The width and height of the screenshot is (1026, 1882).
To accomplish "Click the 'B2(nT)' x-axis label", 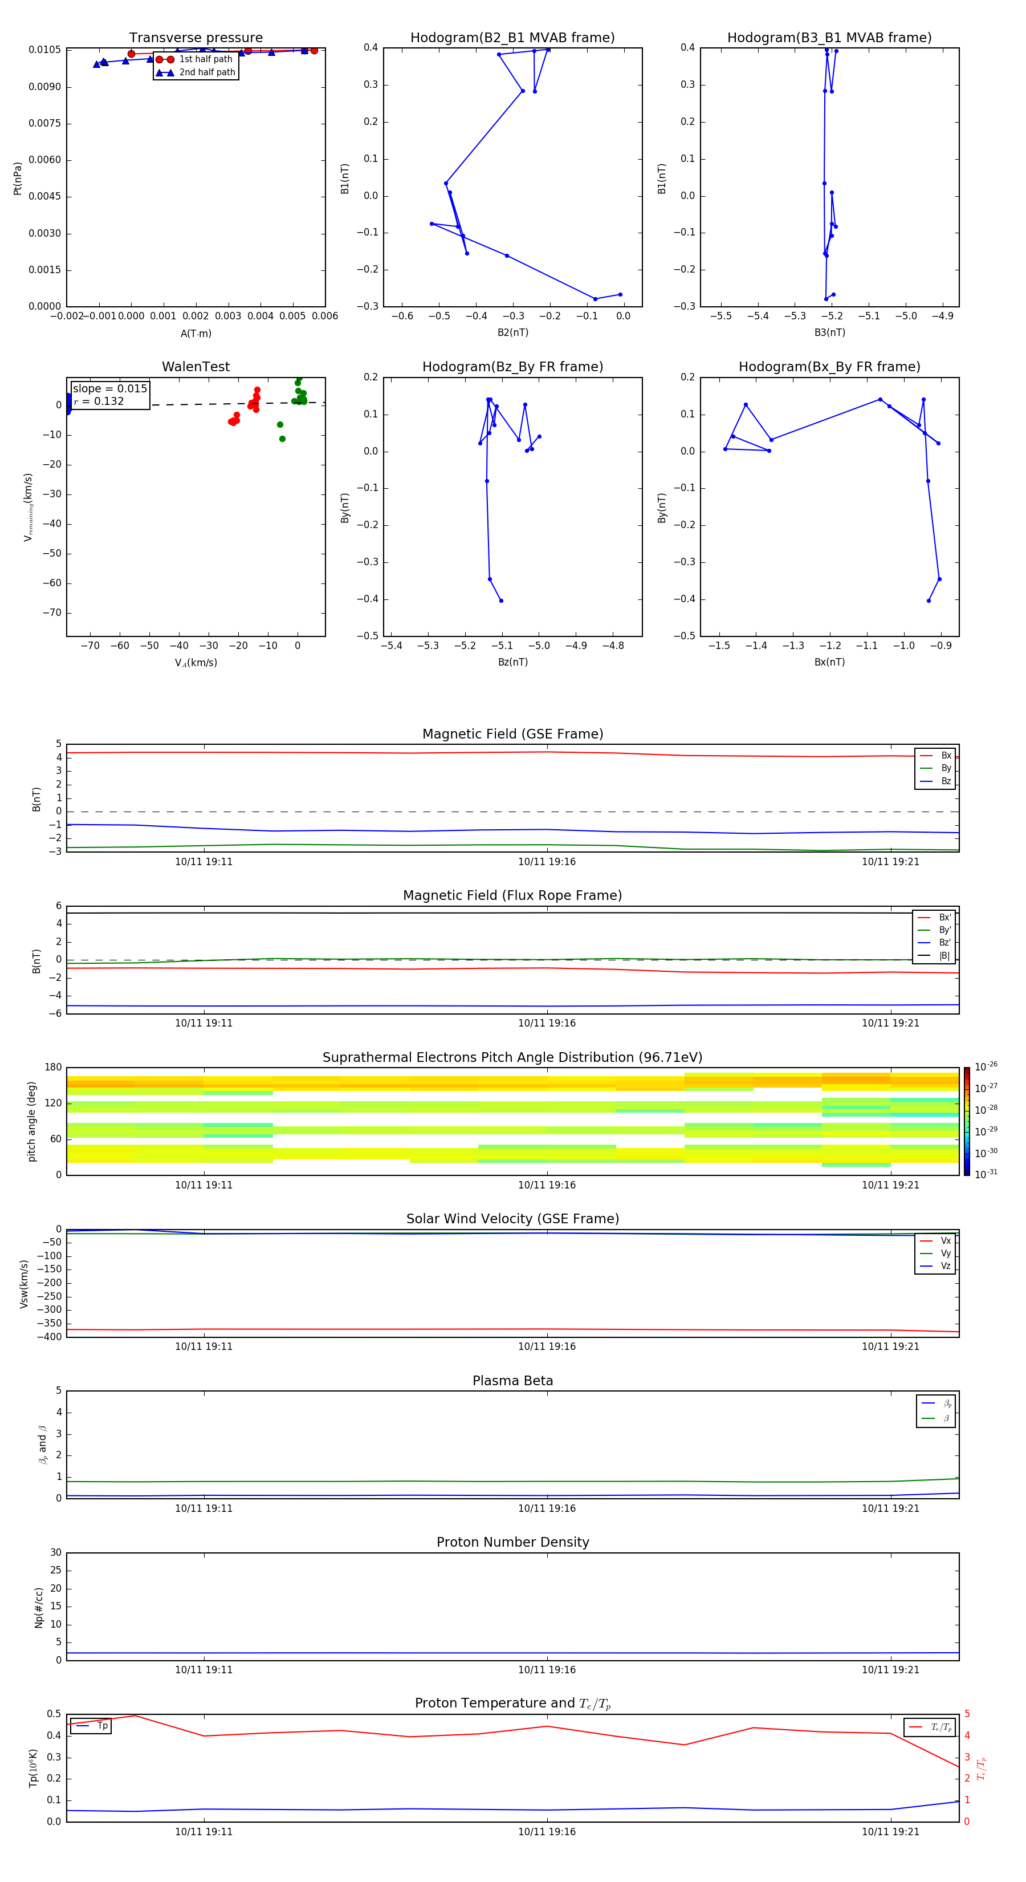I will click(x=512, y=332).
